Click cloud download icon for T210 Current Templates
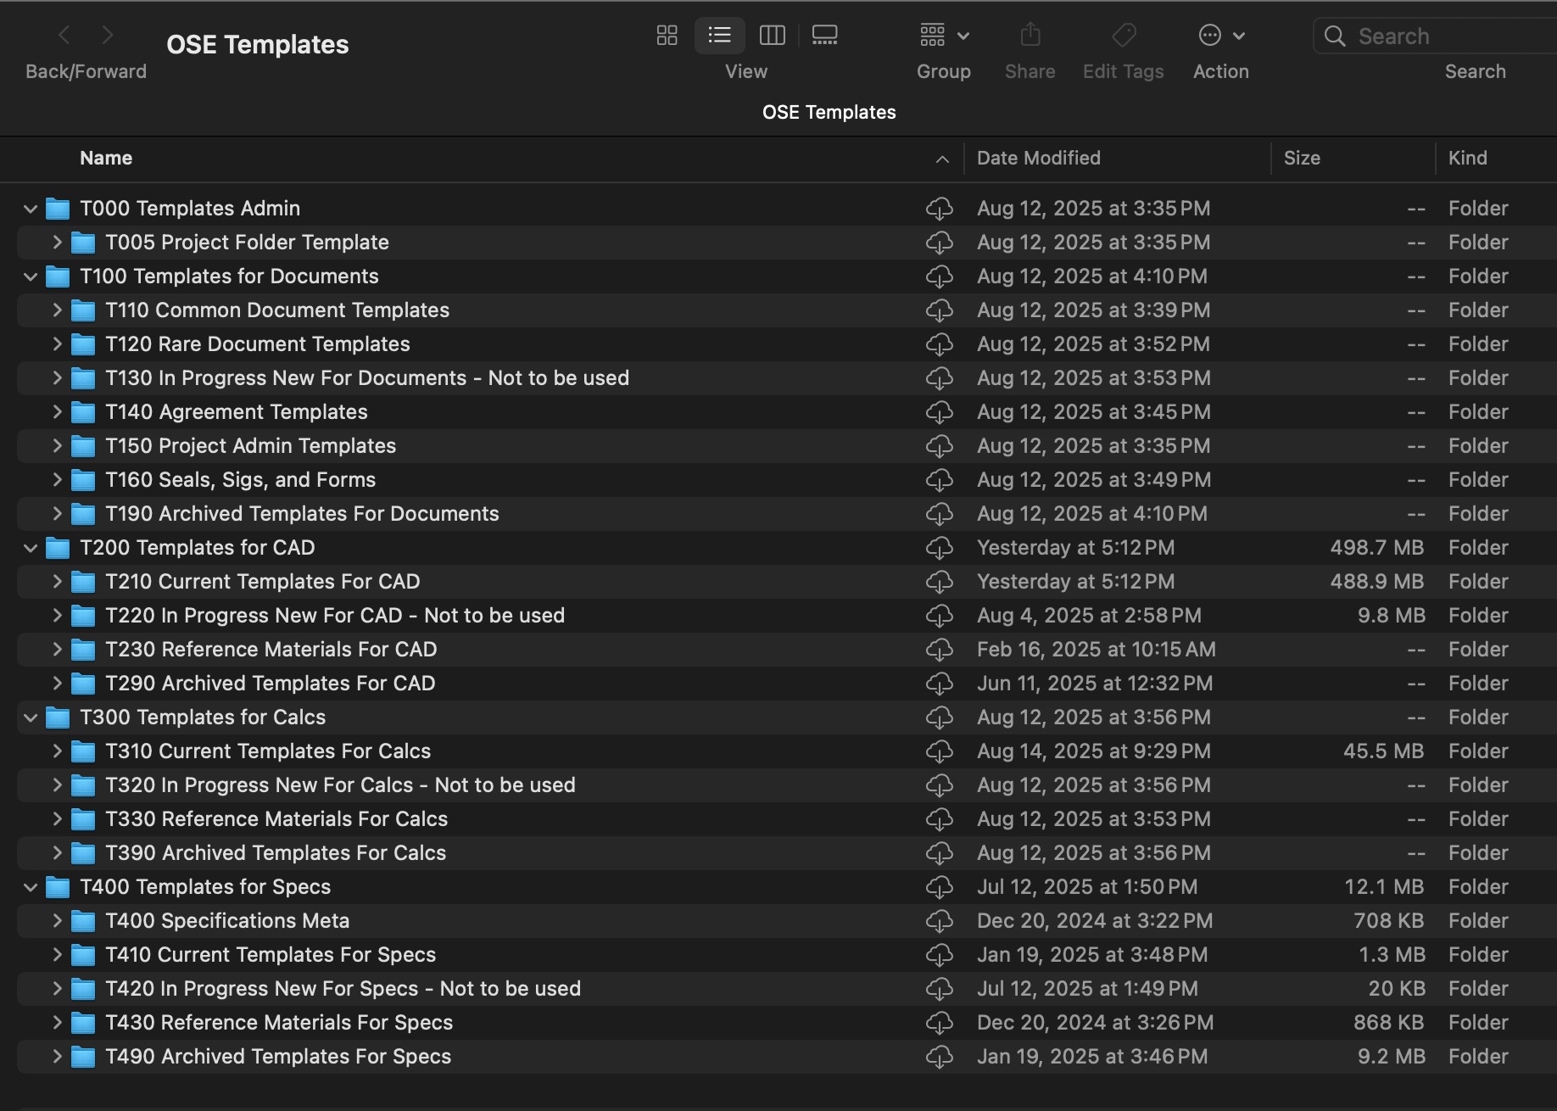Image resolution: width=1557 pixels, height=1111 pixels. (939, 582)
